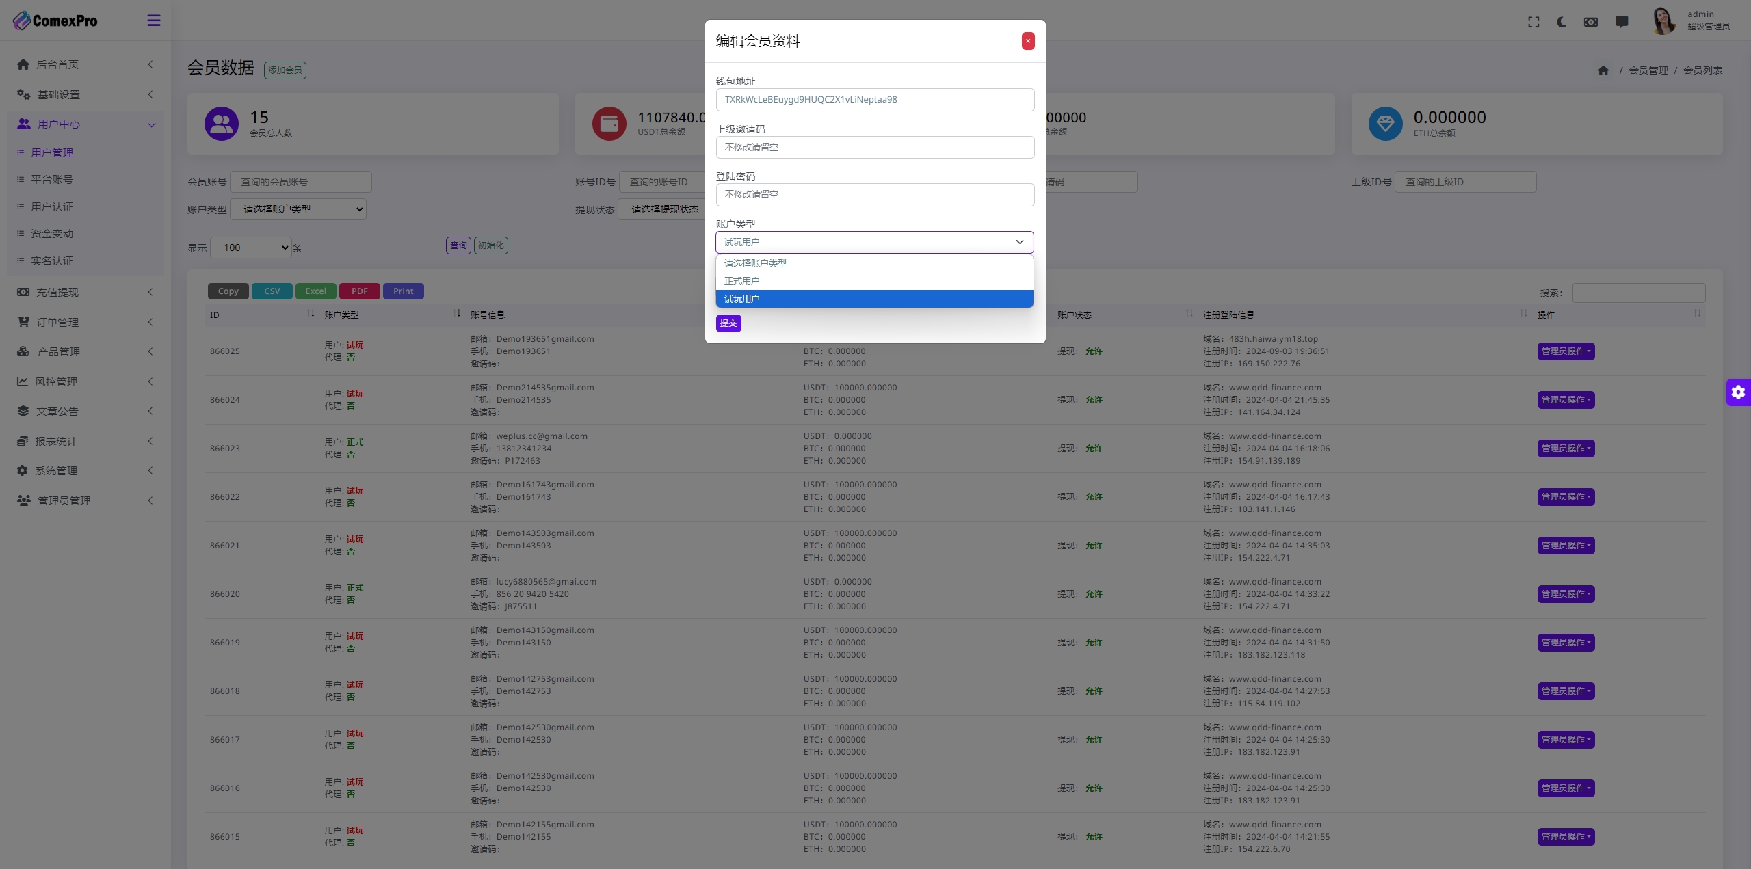
Task: Toggle the sidebar collapse button
Action: 153,20
